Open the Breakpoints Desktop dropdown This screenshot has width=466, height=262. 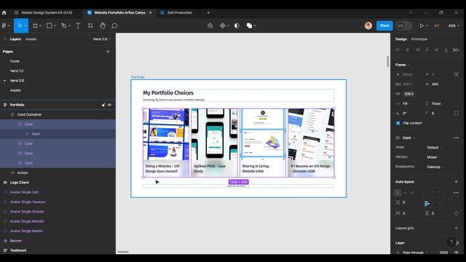point(435,167)
